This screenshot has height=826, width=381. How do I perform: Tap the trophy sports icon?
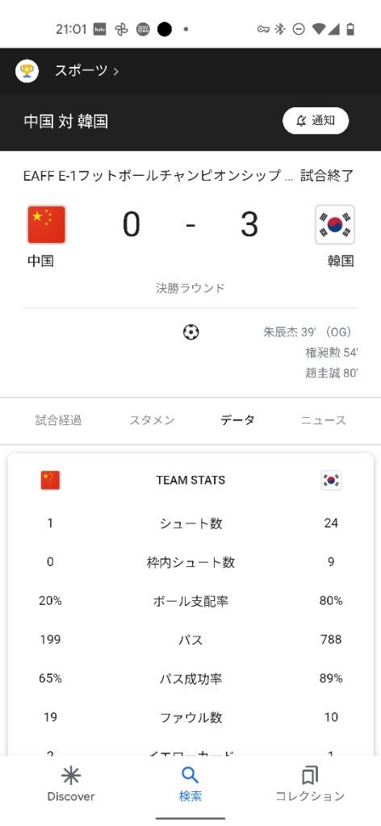(27, 71)
